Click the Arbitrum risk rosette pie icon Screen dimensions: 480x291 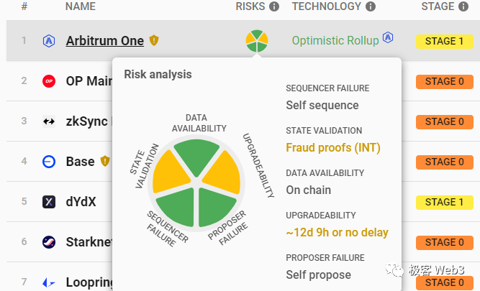tap(257, 41)
